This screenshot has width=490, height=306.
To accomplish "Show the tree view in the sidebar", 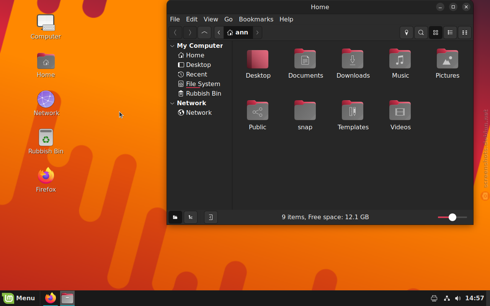I will tap(191, 217).
